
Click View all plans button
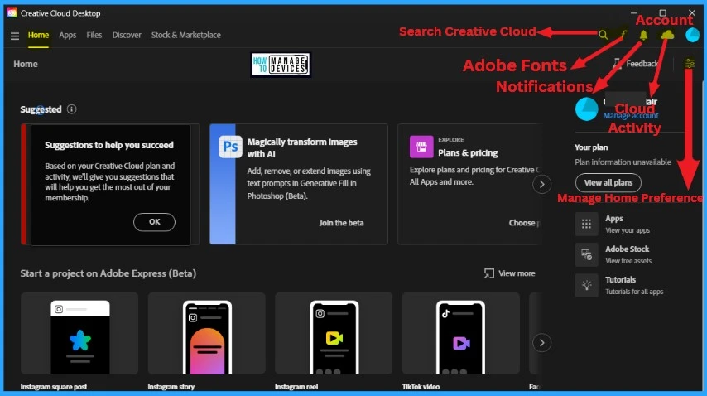(x=608, y=182)
